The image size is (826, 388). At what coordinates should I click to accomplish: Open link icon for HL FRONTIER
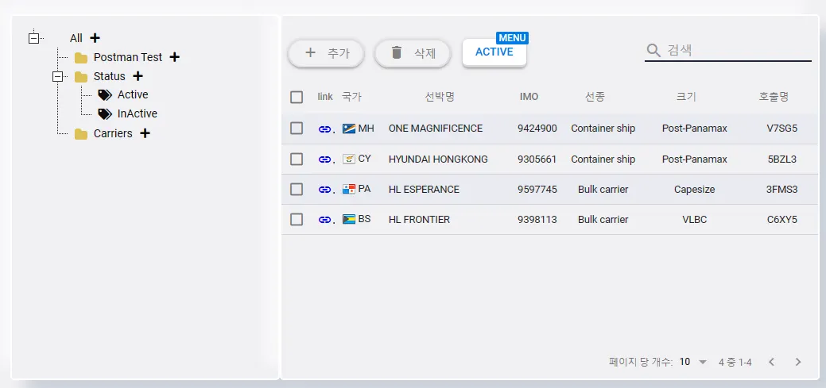(x=325, y=220)
